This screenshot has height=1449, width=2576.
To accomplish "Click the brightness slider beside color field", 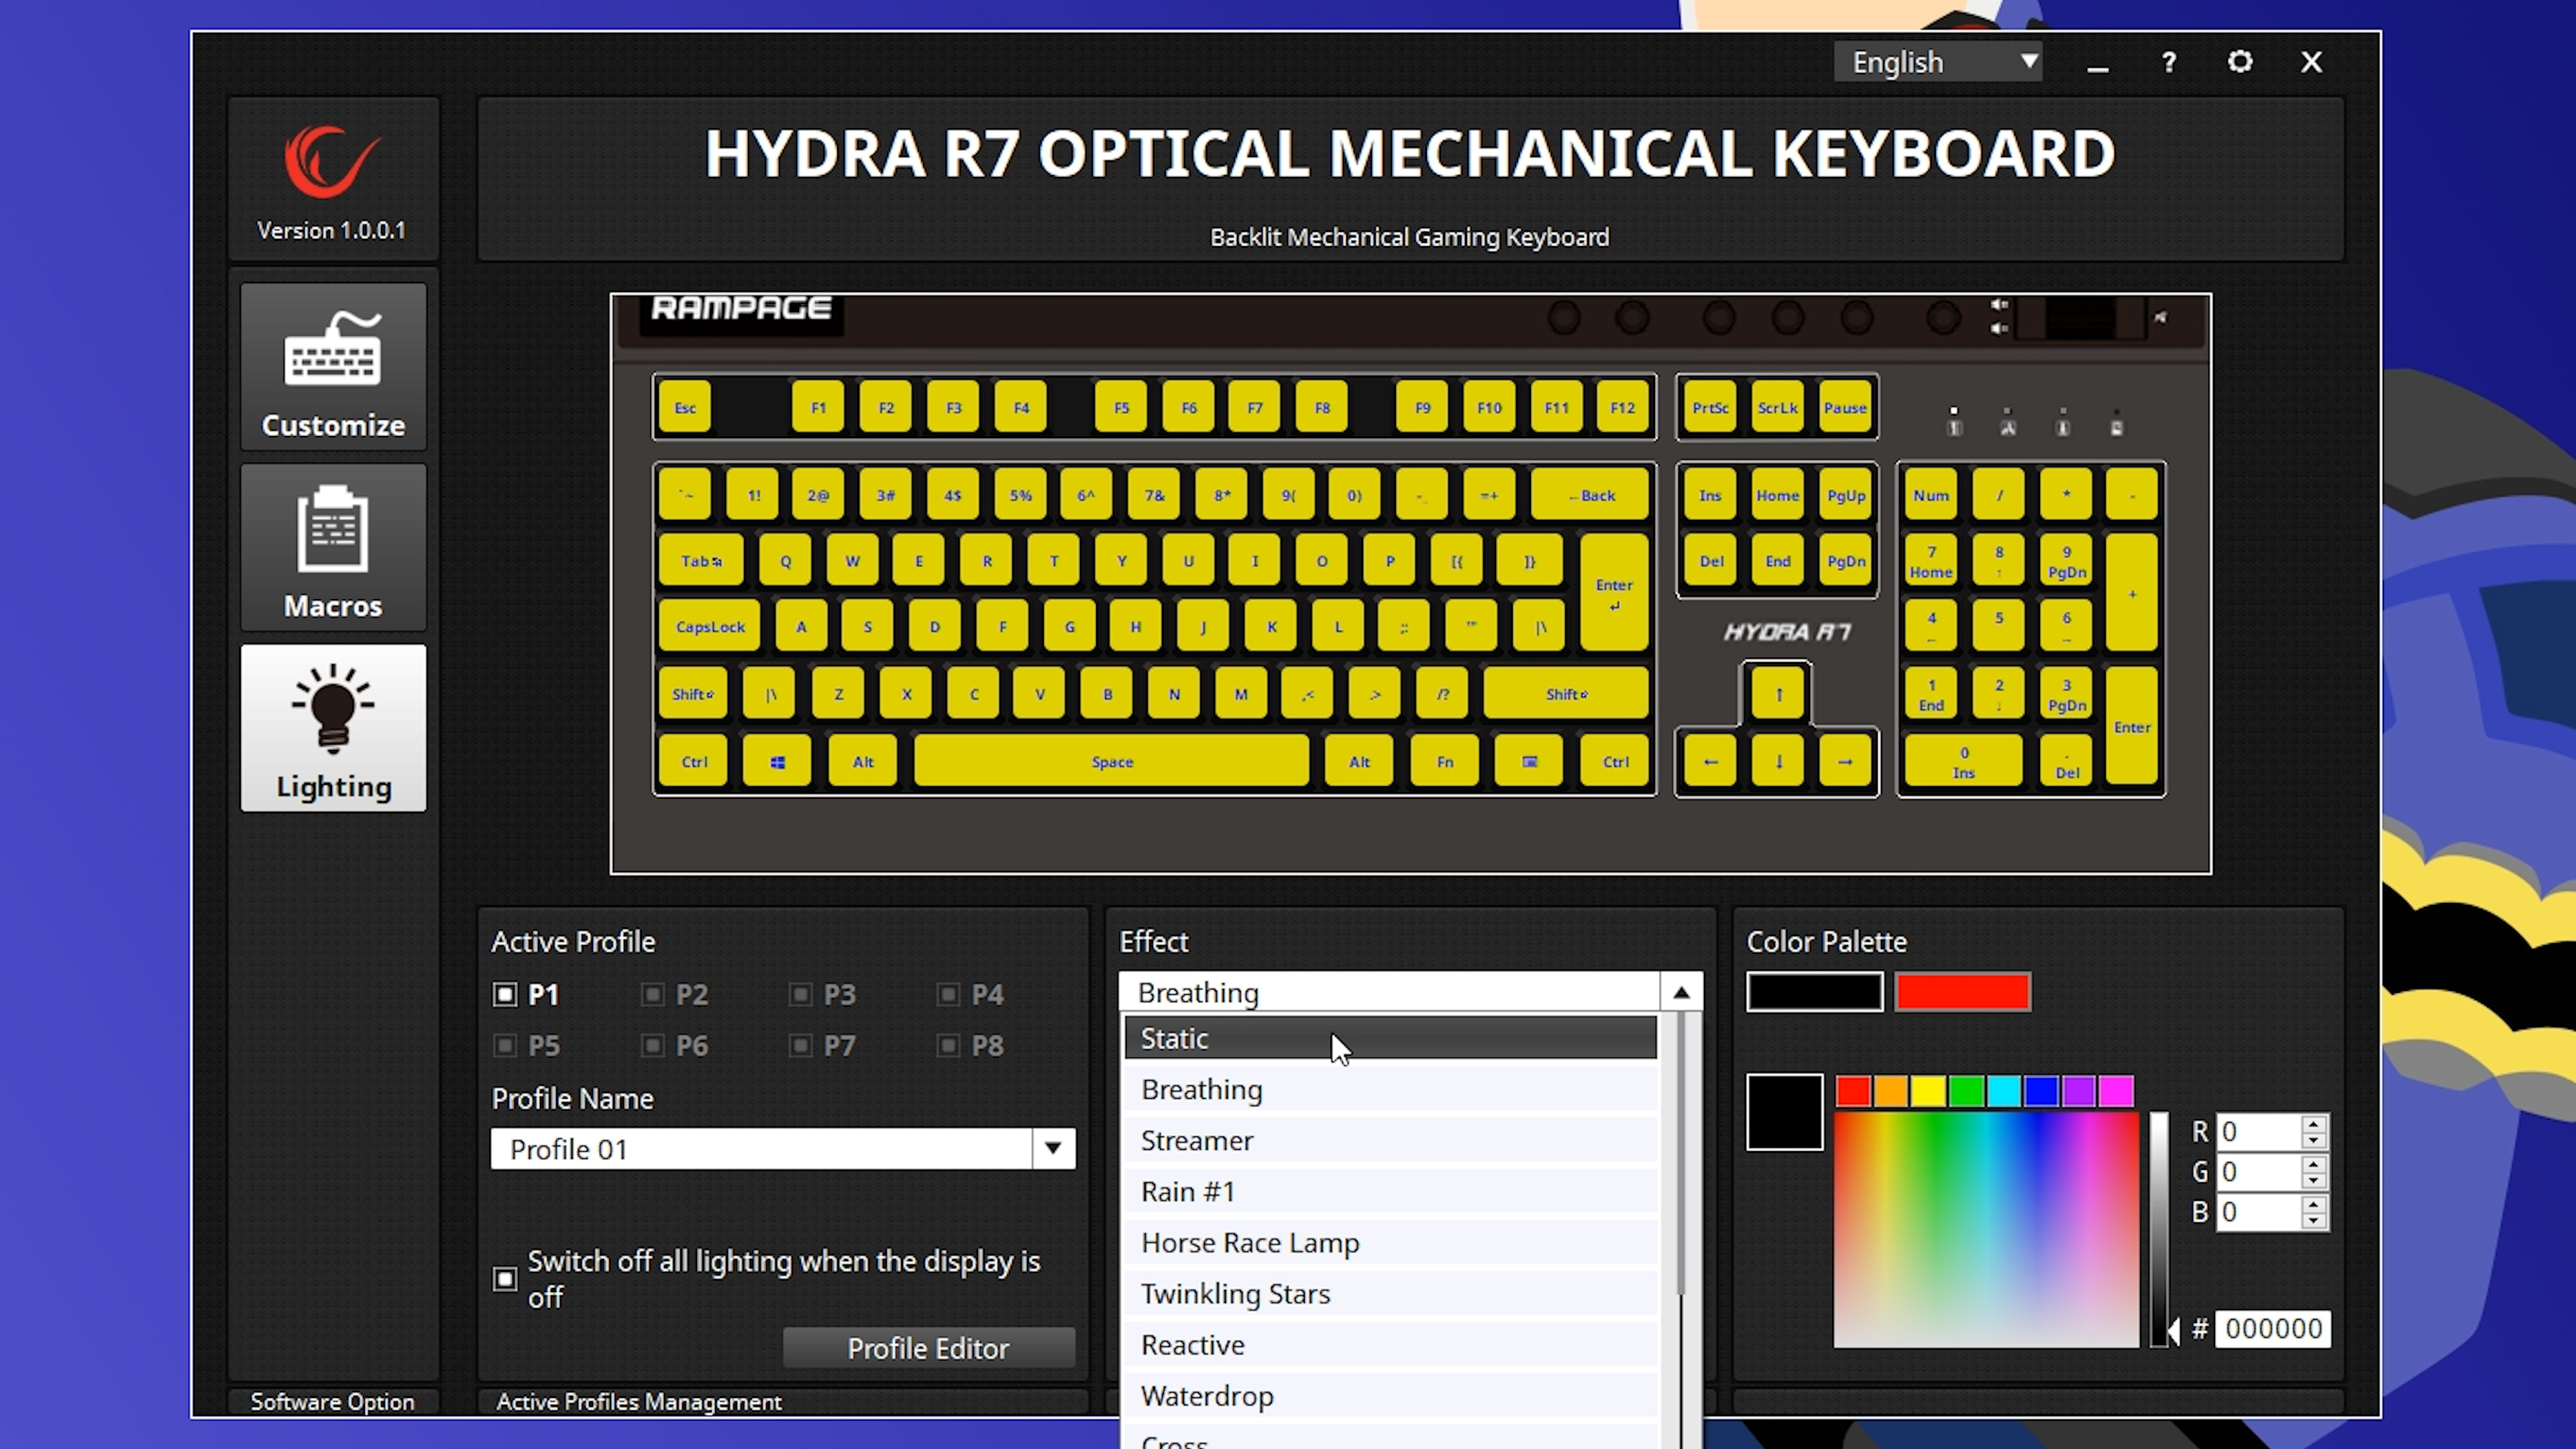I will tap(2159, 1229).
